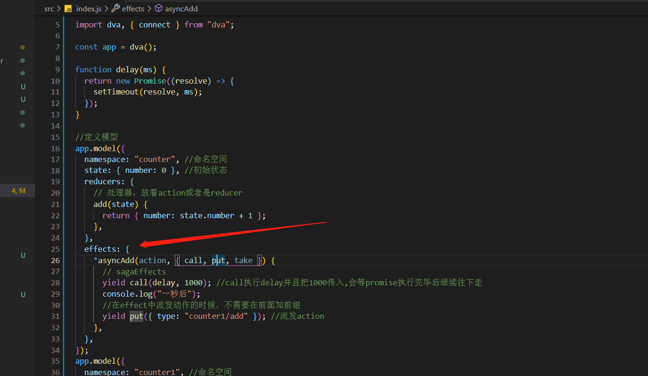Click line number 25 in gutter
This screenshot has height=376, width=648.
pos(55,249)
